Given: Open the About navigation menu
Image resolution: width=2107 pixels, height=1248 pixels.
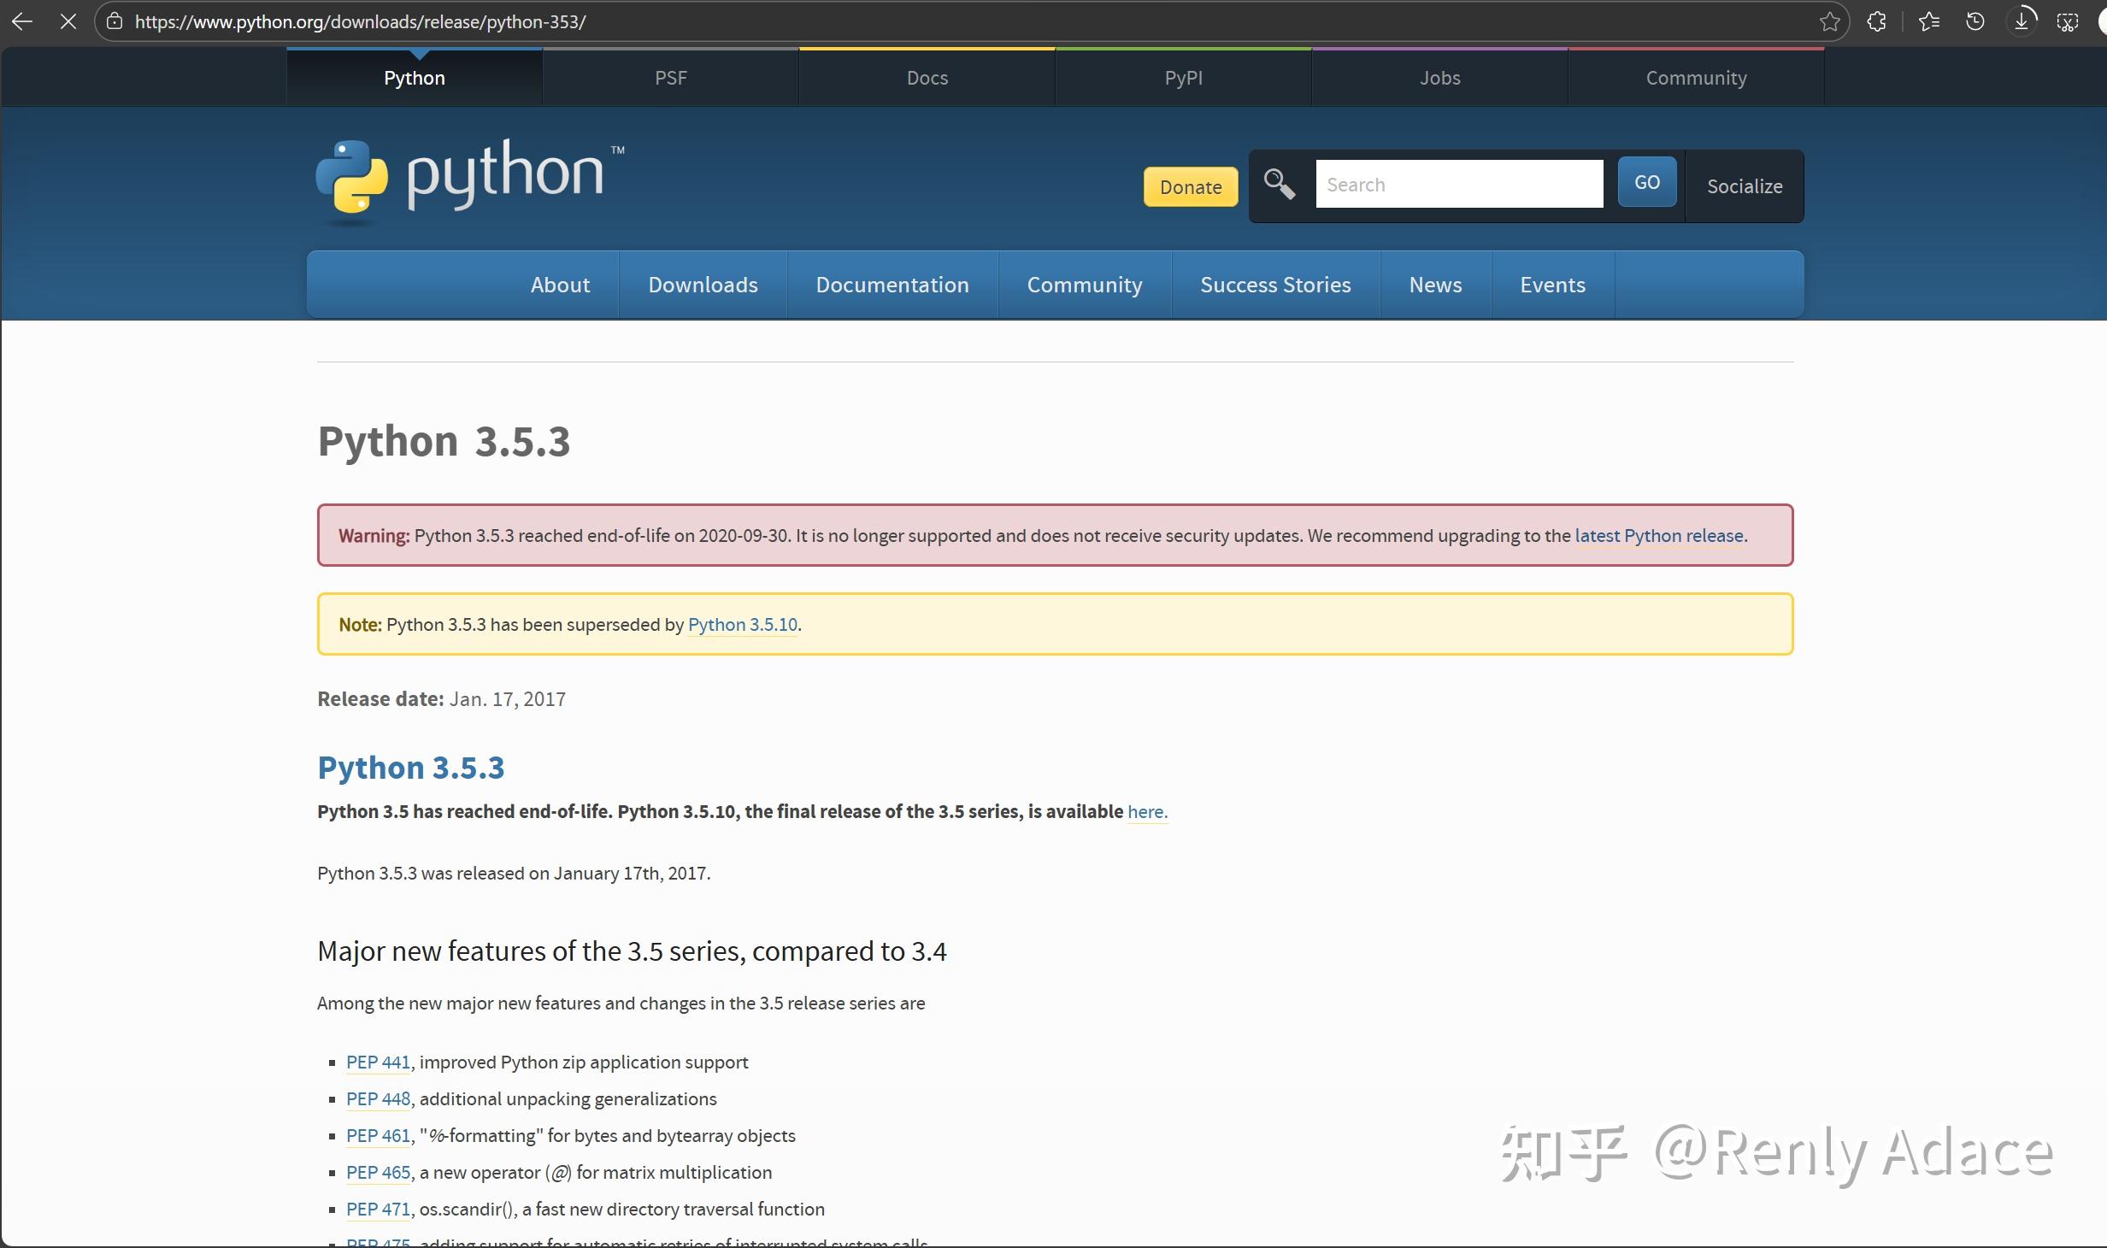Looking at the screenshot, I should [560, 285].
